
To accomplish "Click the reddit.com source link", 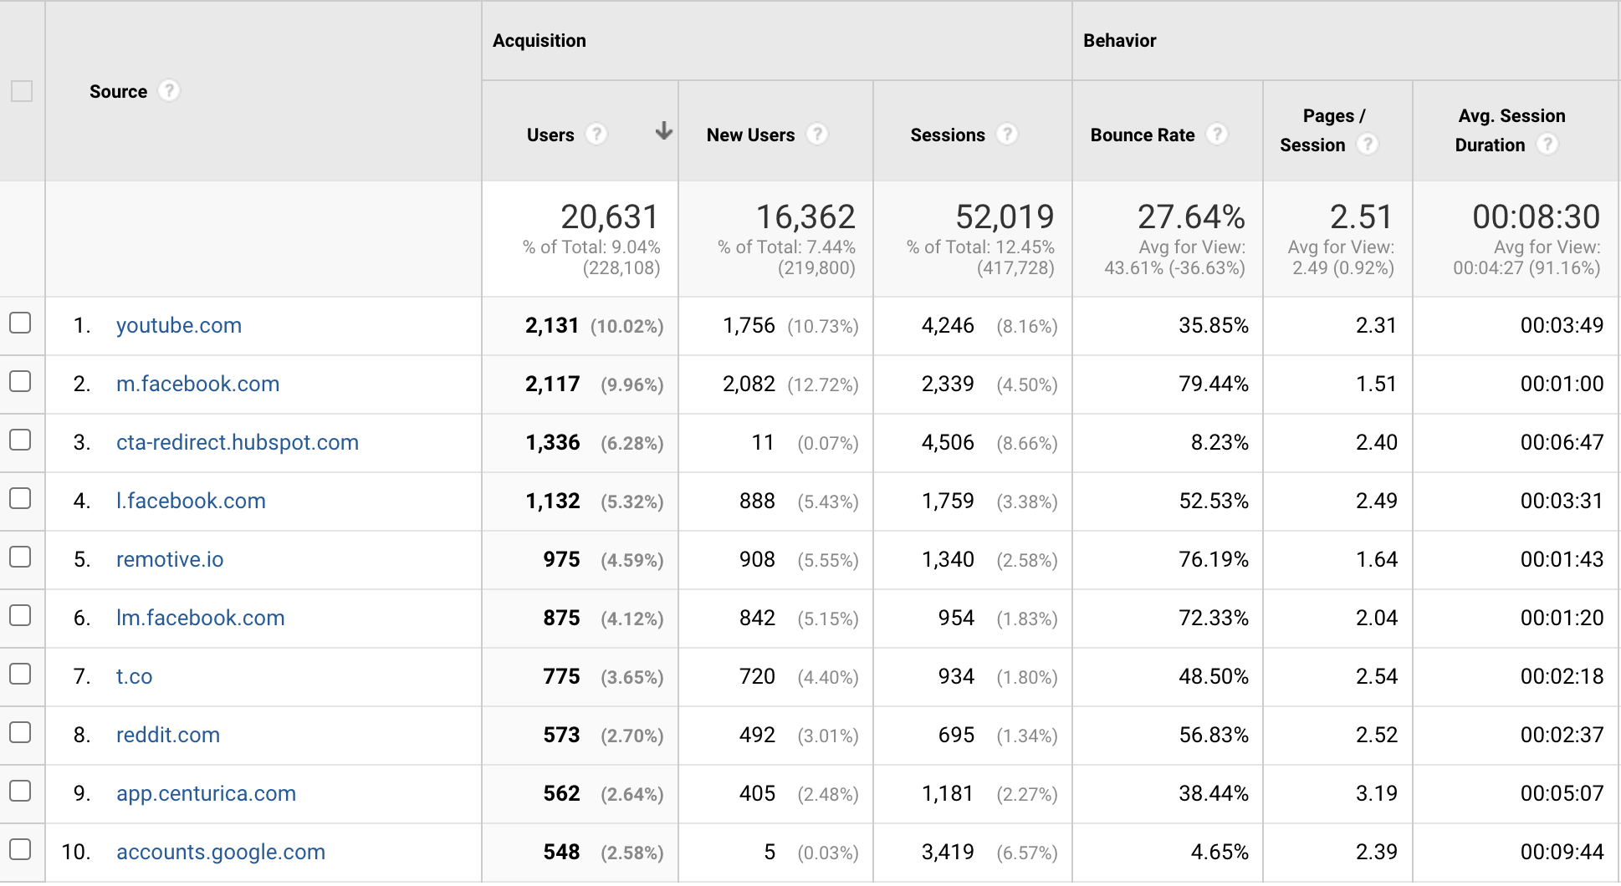I will click(x=168, y=735).
